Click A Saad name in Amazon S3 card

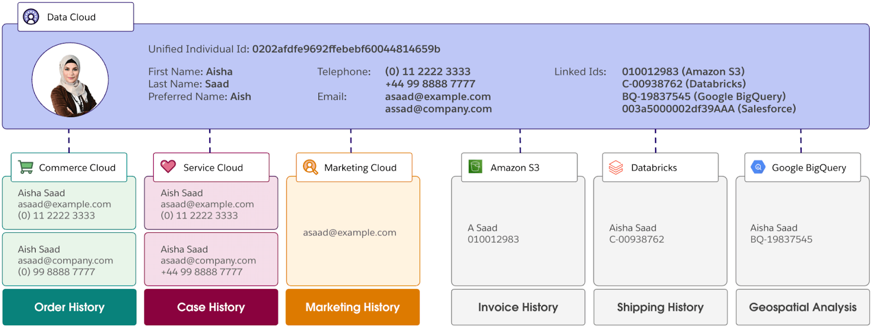click(482, 228)
